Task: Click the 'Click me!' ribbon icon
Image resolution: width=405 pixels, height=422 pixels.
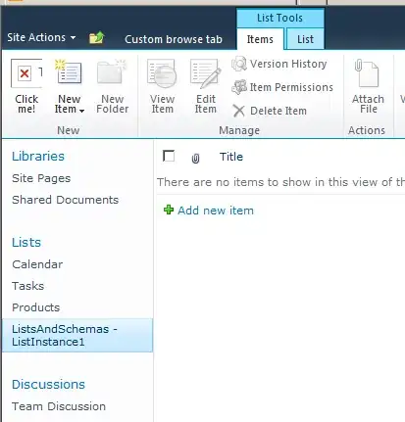Action: tap(26, 73)
